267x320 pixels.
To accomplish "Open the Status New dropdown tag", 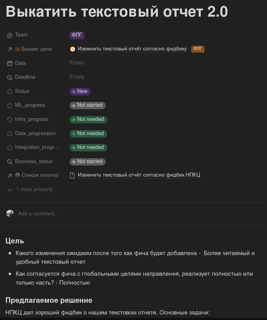I will pos(80,91).
